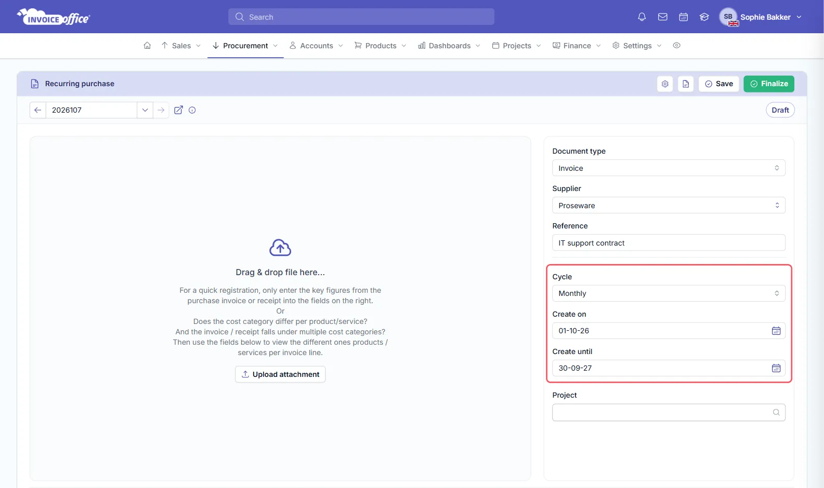The image size is (824, 488).
Task: Click the Upload attachment button
Action: point(280,374)
